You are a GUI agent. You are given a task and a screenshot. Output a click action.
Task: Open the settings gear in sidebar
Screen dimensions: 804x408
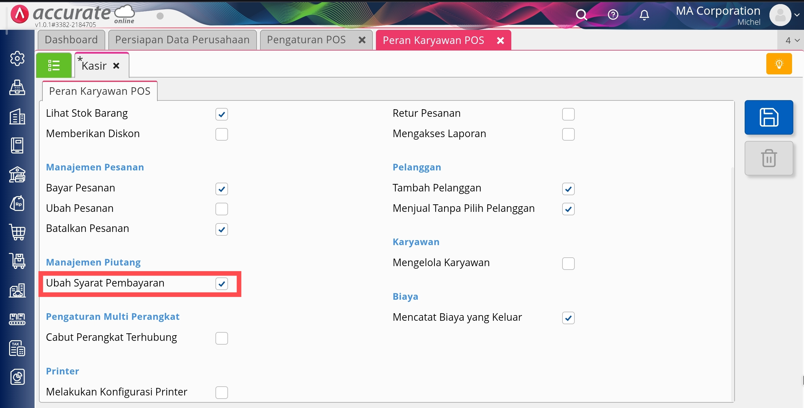(17, 58)
